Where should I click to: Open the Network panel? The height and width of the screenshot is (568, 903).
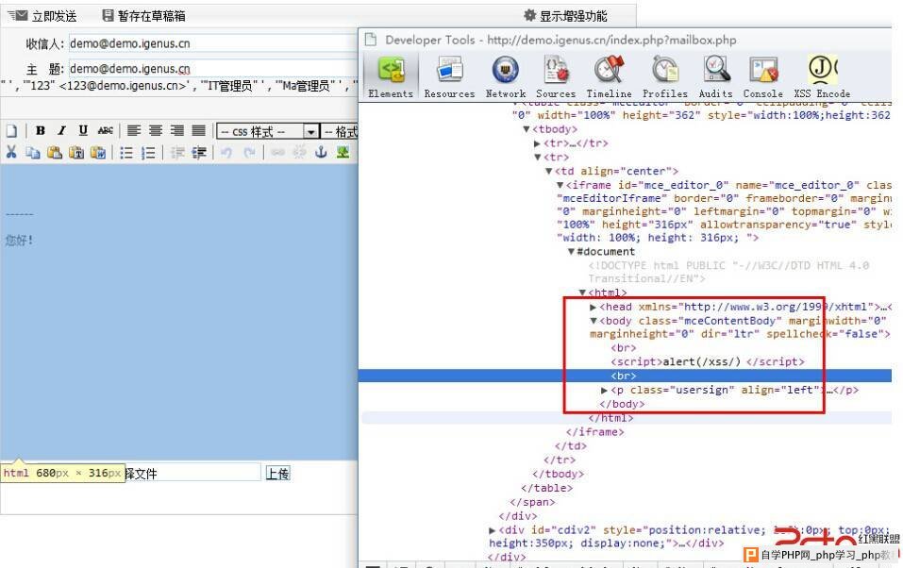505,76
